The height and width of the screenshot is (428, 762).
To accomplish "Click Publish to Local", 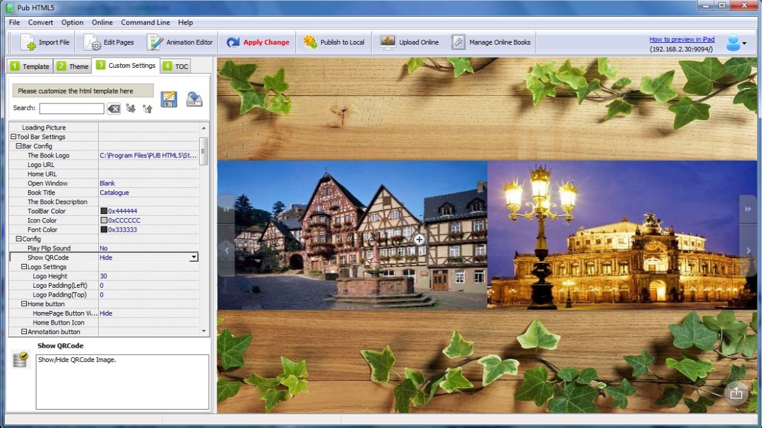I will (x=333, y=42).
